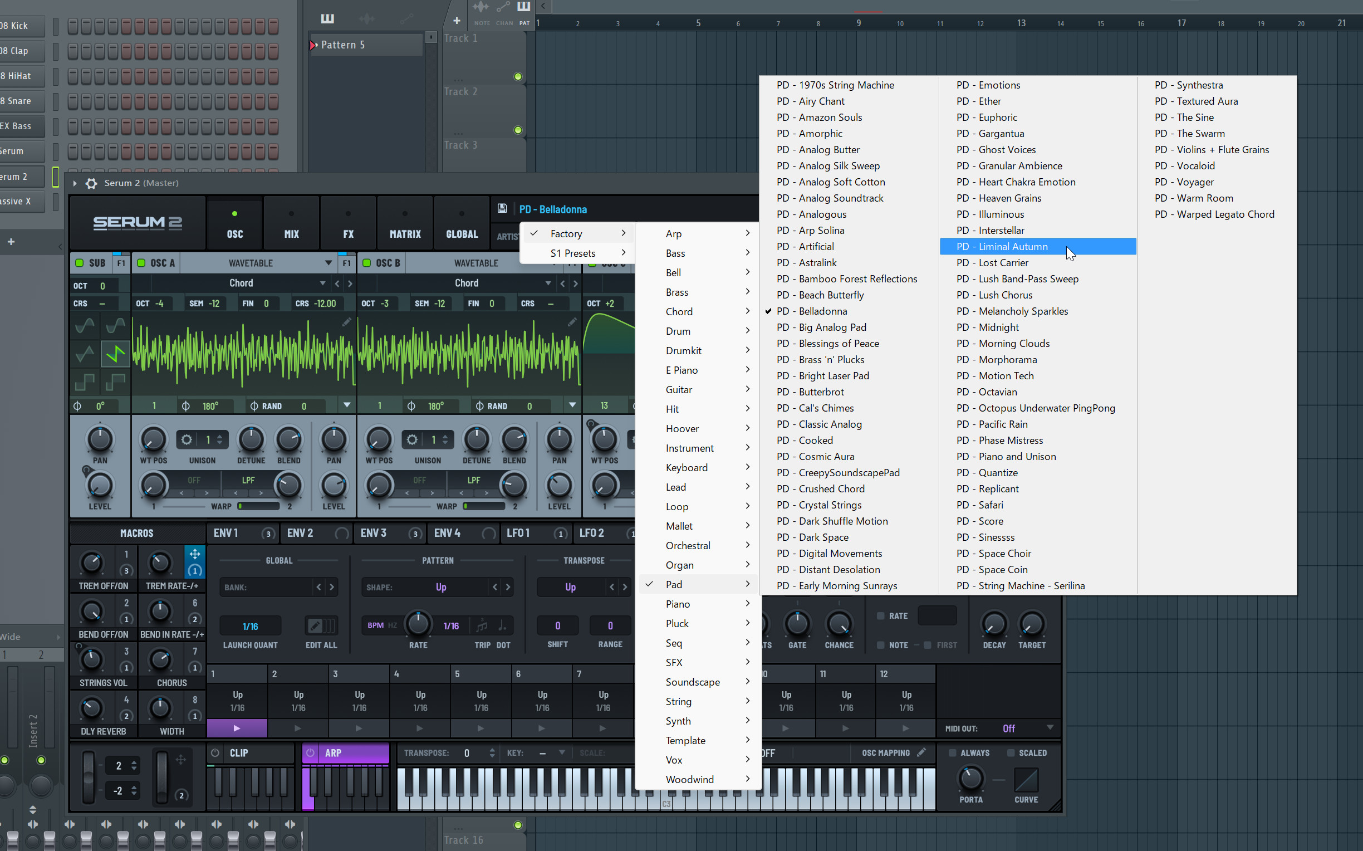Click OSC A phase icon

point(185,406)
